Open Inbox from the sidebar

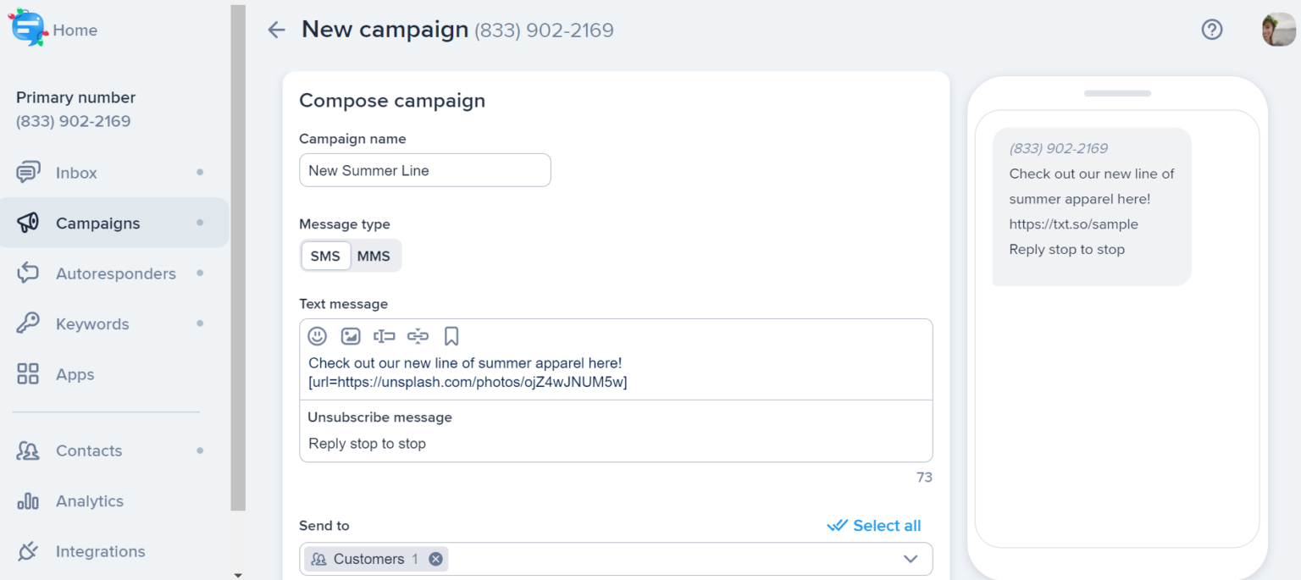76,173
